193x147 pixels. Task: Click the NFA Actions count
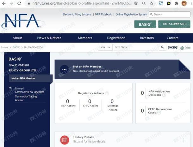coord(67,101)
